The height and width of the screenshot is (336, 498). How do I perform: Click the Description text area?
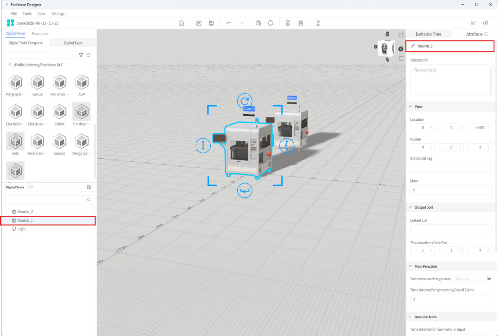coord(451,80)
